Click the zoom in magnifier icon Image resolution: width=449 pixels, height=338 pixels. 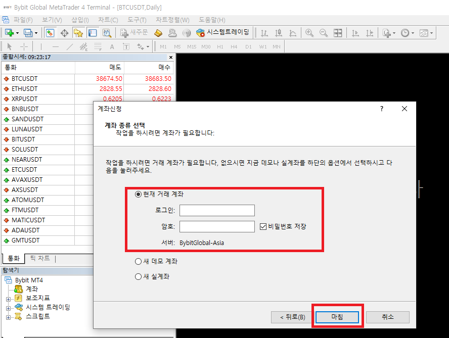309,33
